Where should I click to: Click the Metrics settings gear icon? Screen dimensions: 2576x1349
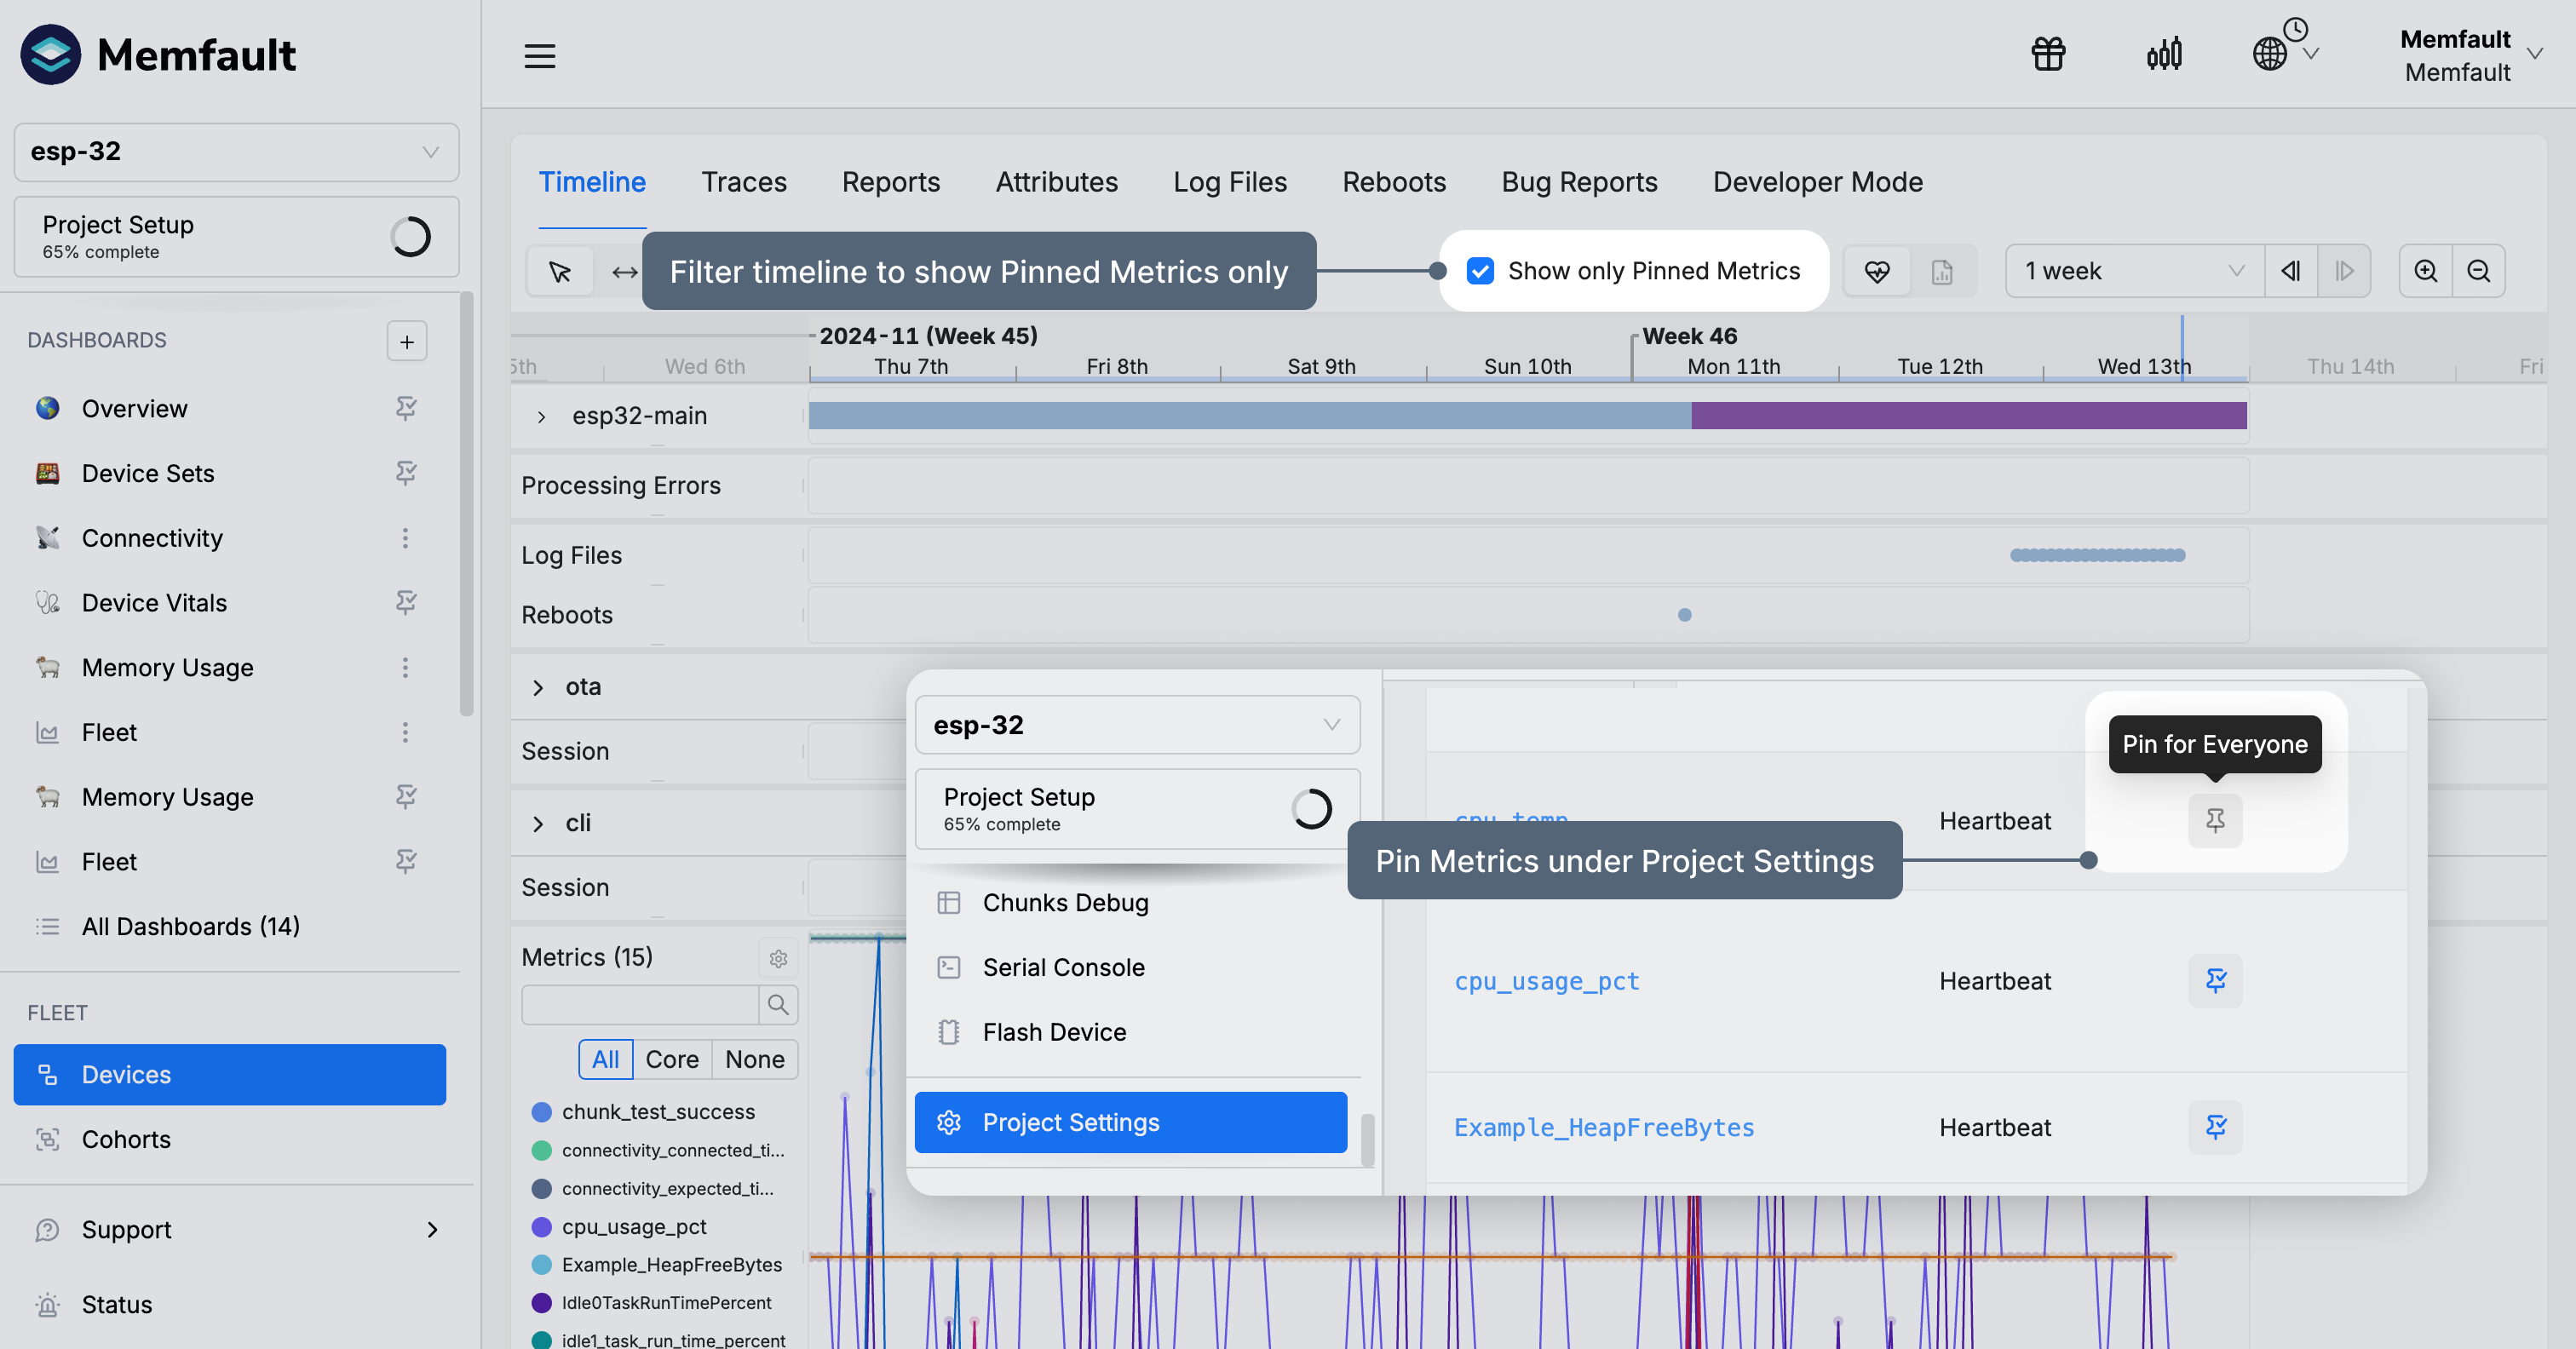778,958
